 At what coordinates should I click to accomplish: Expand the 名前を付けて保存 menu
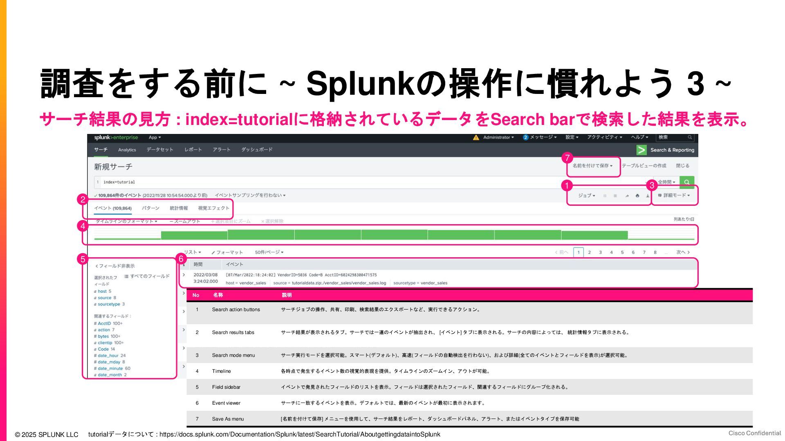(x=592, y=166)
